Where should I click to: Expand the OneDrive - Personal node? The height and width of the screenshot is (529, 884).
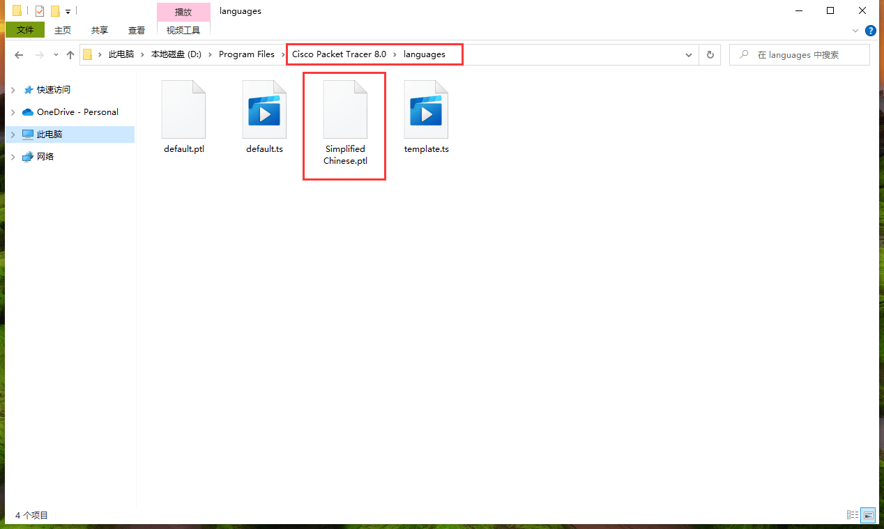click(x=13, y=112)
